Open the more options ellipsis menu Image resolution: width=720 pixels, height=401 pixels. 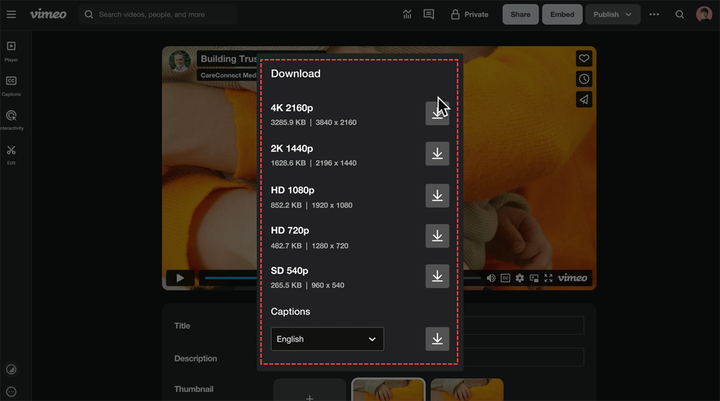pyautogui.click(x=654, y=14)
